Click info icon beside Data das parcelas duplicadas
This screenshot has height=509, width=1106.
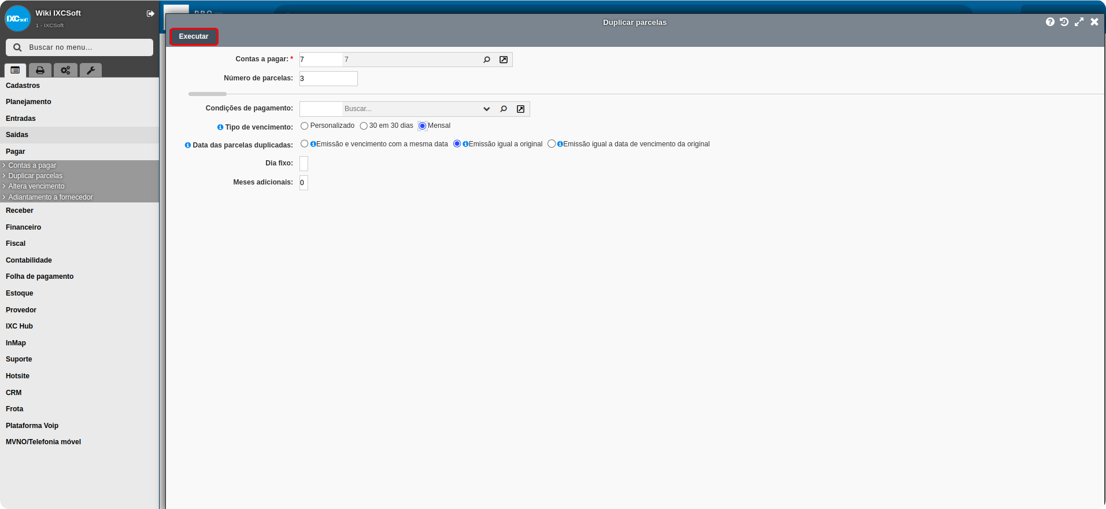pos(188,145)
